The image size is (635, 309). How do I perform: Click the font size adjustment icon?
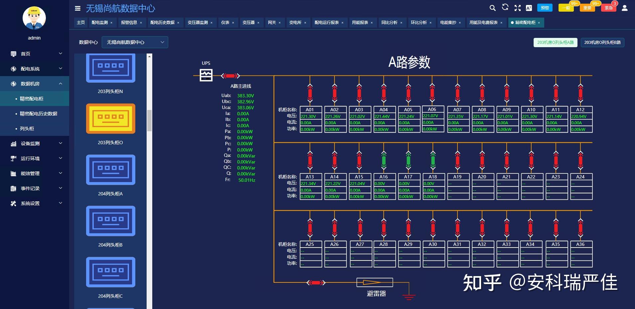coord(529,8)
